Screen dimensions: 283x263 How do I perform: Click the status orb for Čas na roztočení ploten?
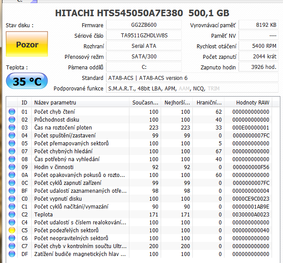(12, 127)
